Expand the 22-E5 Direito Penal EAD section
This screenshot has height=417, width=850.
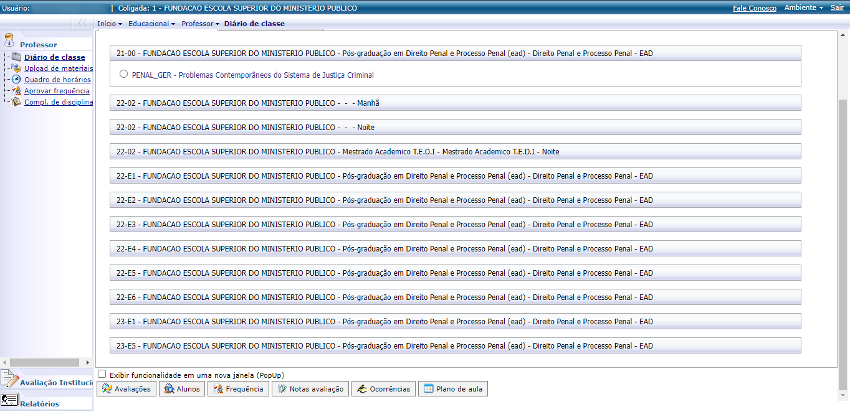(455, 273)
